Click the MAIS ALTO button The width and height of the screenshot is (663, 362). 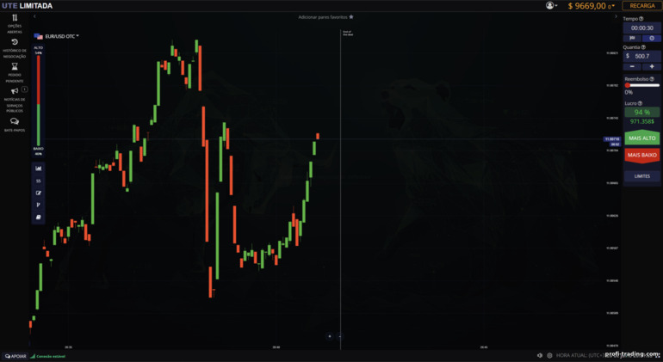tap(642, 138)
